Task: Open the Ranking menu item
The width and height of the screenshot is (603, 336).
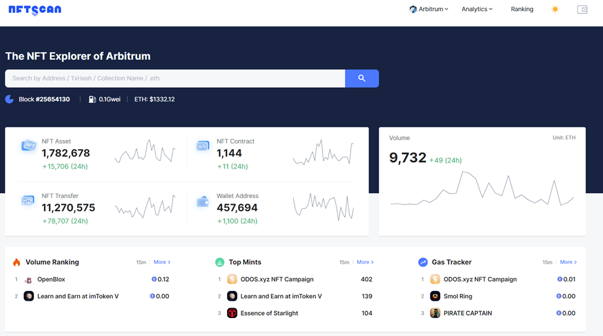Action: point(522,9)
